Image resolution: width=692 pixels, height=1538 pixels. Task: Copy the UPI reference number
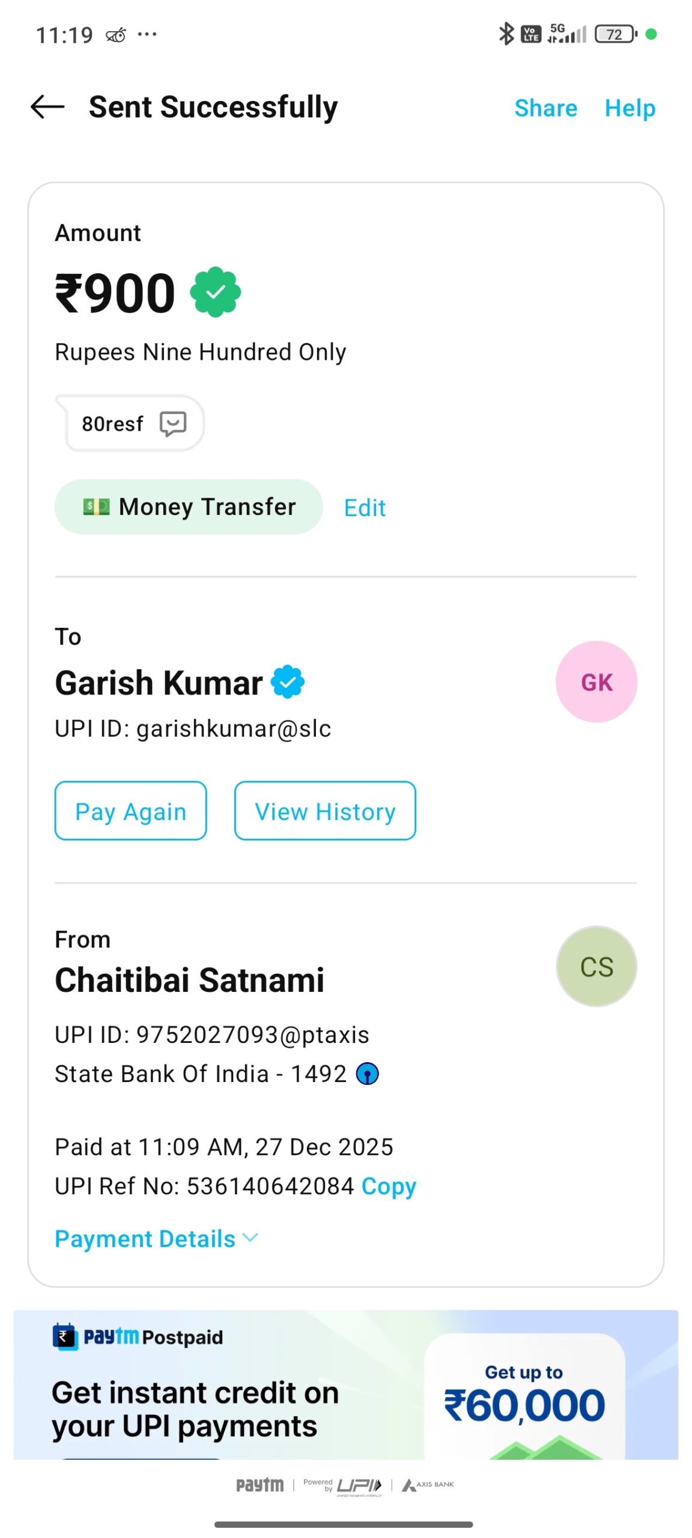click(389, 1187)
